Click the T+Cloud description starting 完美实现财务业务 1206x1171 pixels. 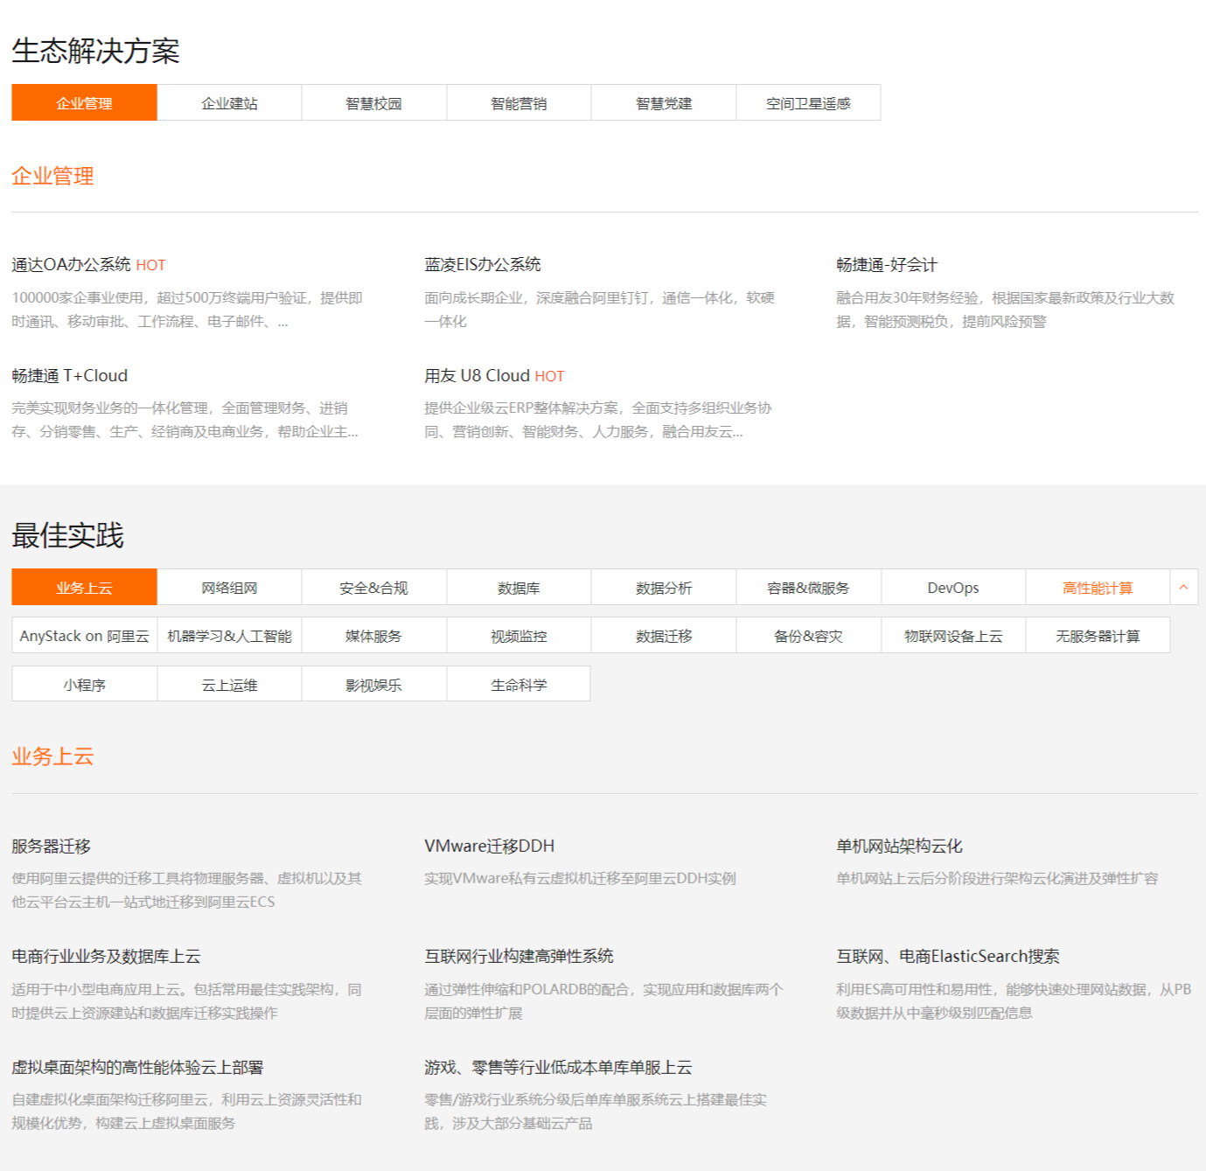pos(185,420)
